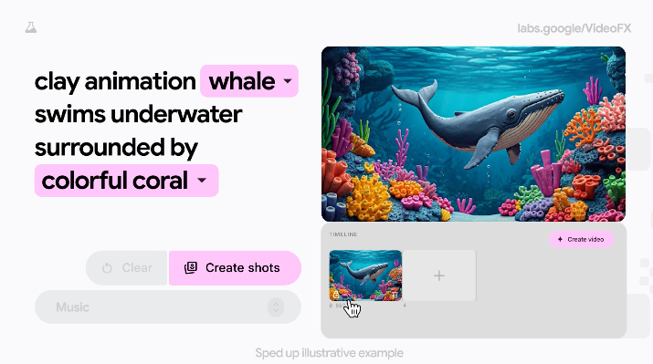Screen dimensions: 653x364
Task: Click the "swims underwater" prompt text
Action: click(138, 114)
